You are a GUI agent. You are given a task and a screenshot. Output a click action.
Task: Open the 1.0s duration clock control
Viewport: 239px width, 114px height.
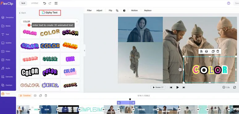tap(226, 87)
